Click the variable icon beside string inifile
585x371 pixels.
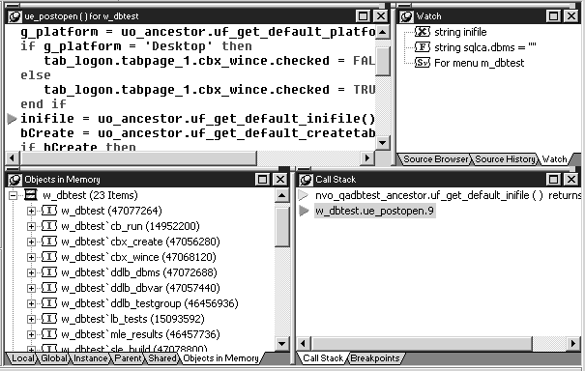[423, 32]
